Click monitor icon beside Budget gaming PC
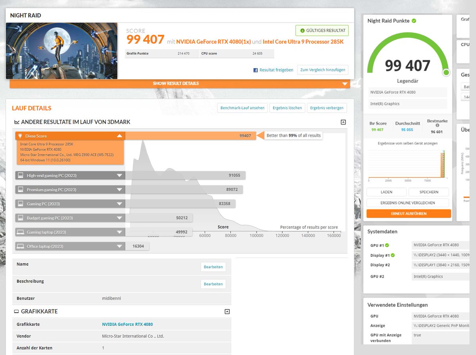This screenshot has width=476, height=355. point(20,218)
